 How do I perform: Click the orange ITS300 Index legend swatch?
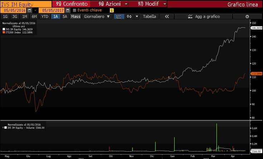click(4, 33)
